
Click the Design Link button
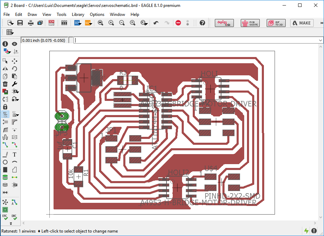pyautogui.click(x=224, y=23)
